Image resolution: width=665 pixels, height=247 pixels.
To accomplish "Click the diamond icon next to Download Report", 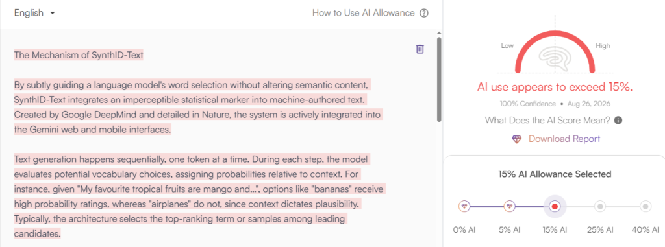I will click(516, 139).
